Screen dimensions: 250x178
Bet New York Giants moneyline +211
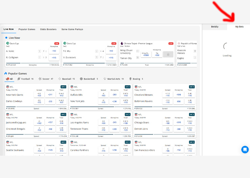coord(50,95)
